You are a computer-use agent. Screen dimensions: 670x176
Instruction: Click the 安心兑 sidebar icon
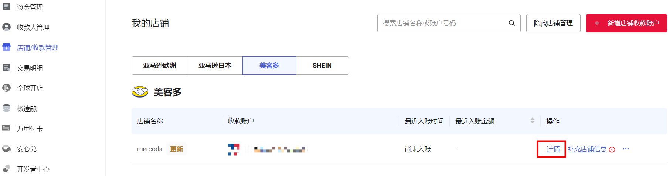[x=6, y=148]
